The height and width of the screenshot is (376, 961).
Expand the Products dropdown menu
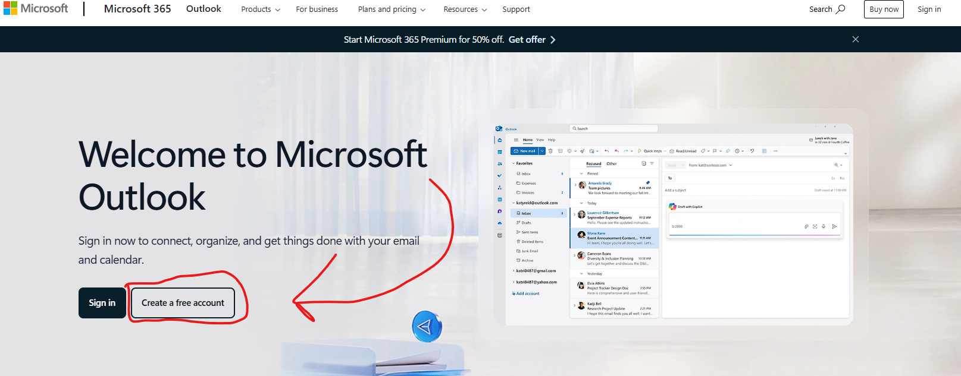tap(261, 10)
